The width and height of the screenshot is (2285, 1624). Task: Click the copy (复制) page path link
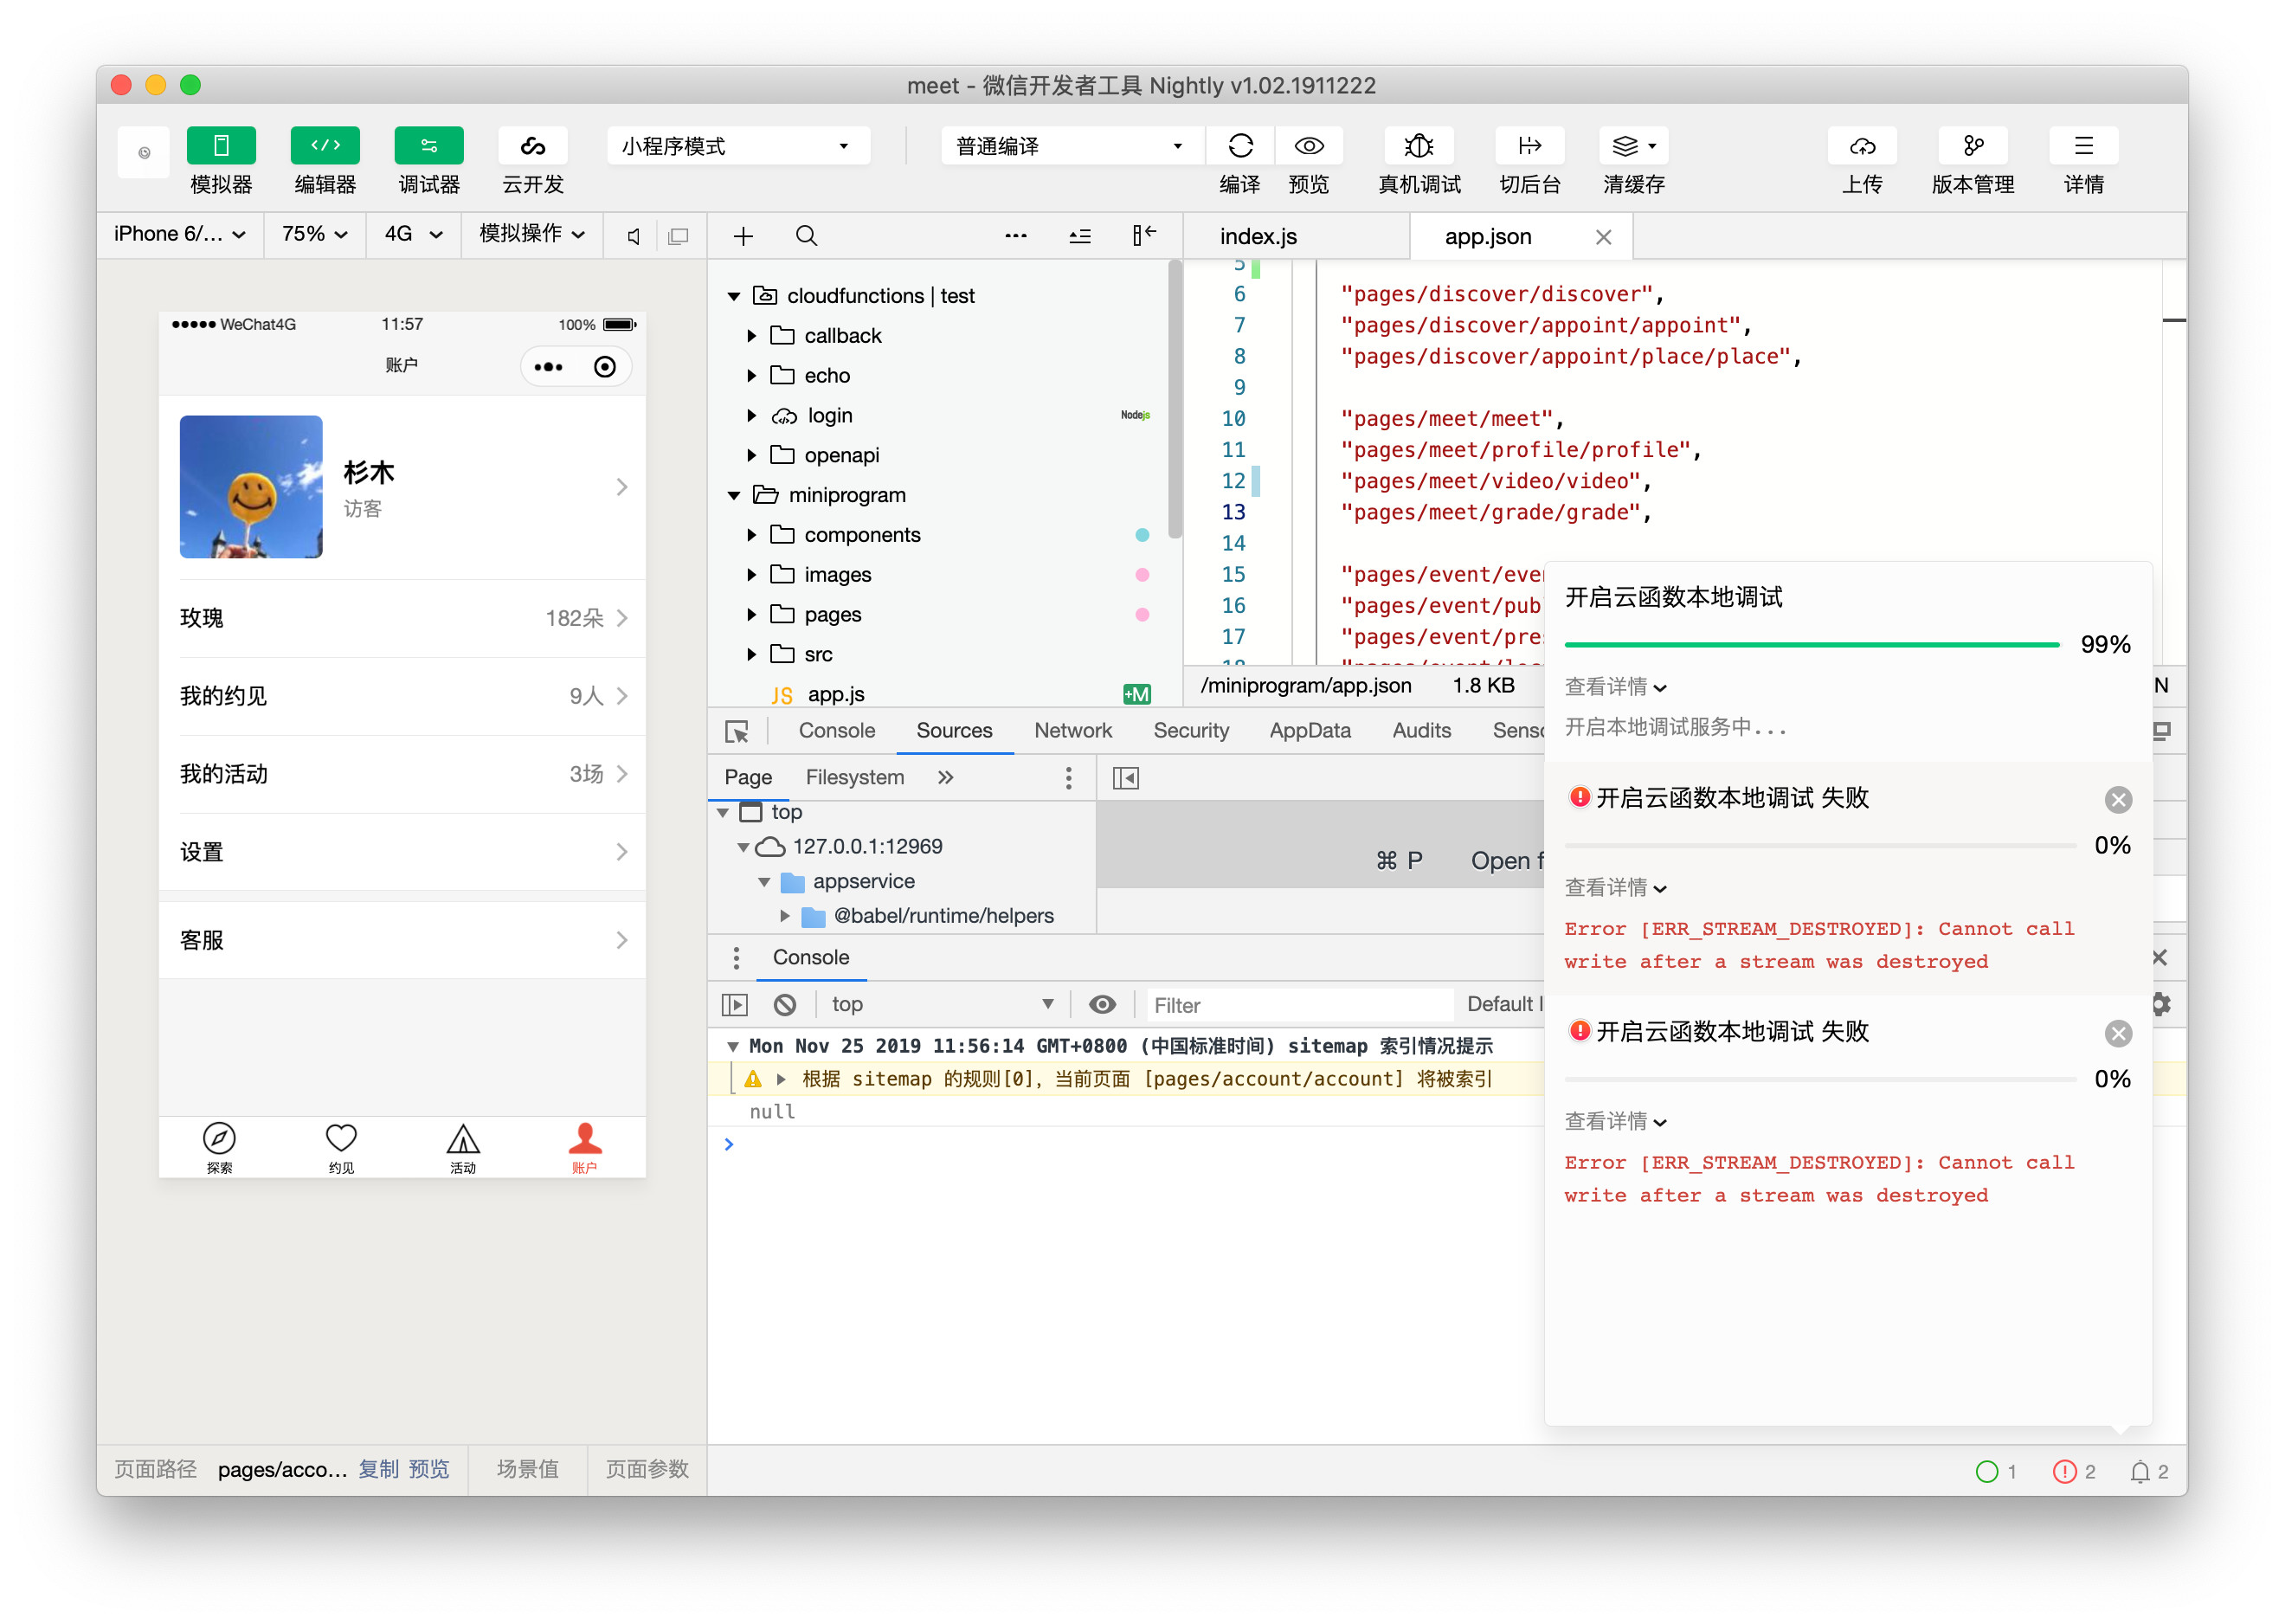point(379,1470)
